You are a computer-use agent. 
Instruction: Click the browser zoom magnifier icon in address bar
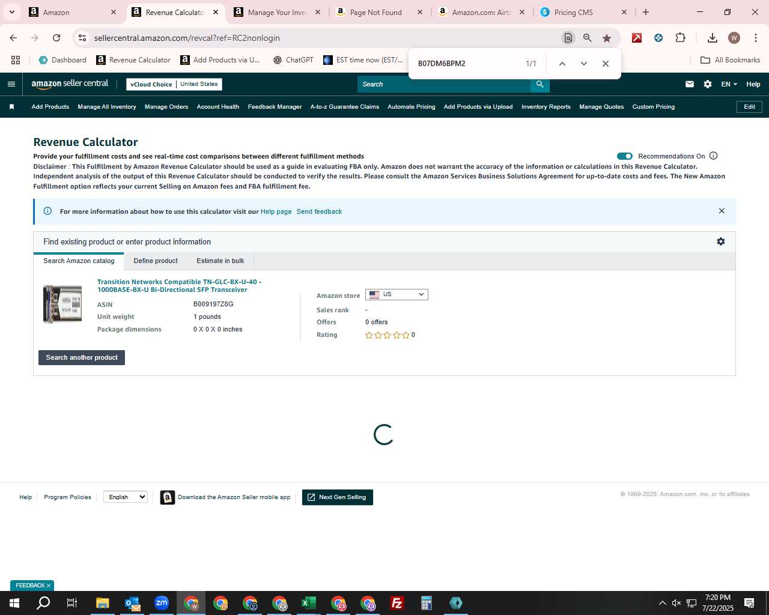coord(588,38)
